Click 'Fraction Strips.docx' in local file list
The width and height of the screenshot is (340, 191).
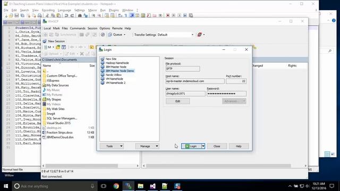(59, 133)
